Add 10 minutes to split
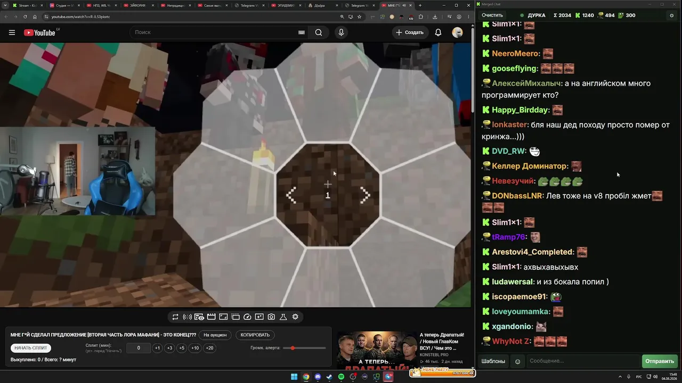This screenshot has height=383, width=682. pyautogui.click(x=195, y=348)
